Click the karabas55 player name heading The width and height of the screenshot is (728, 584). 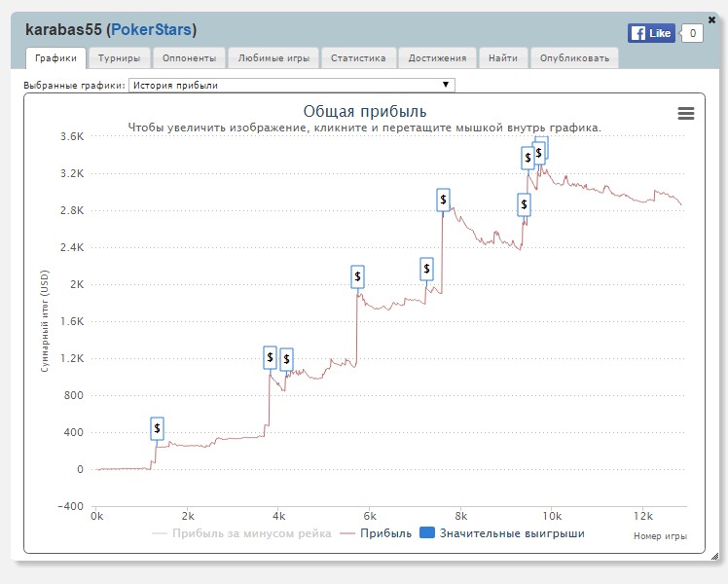click(63, 30)
